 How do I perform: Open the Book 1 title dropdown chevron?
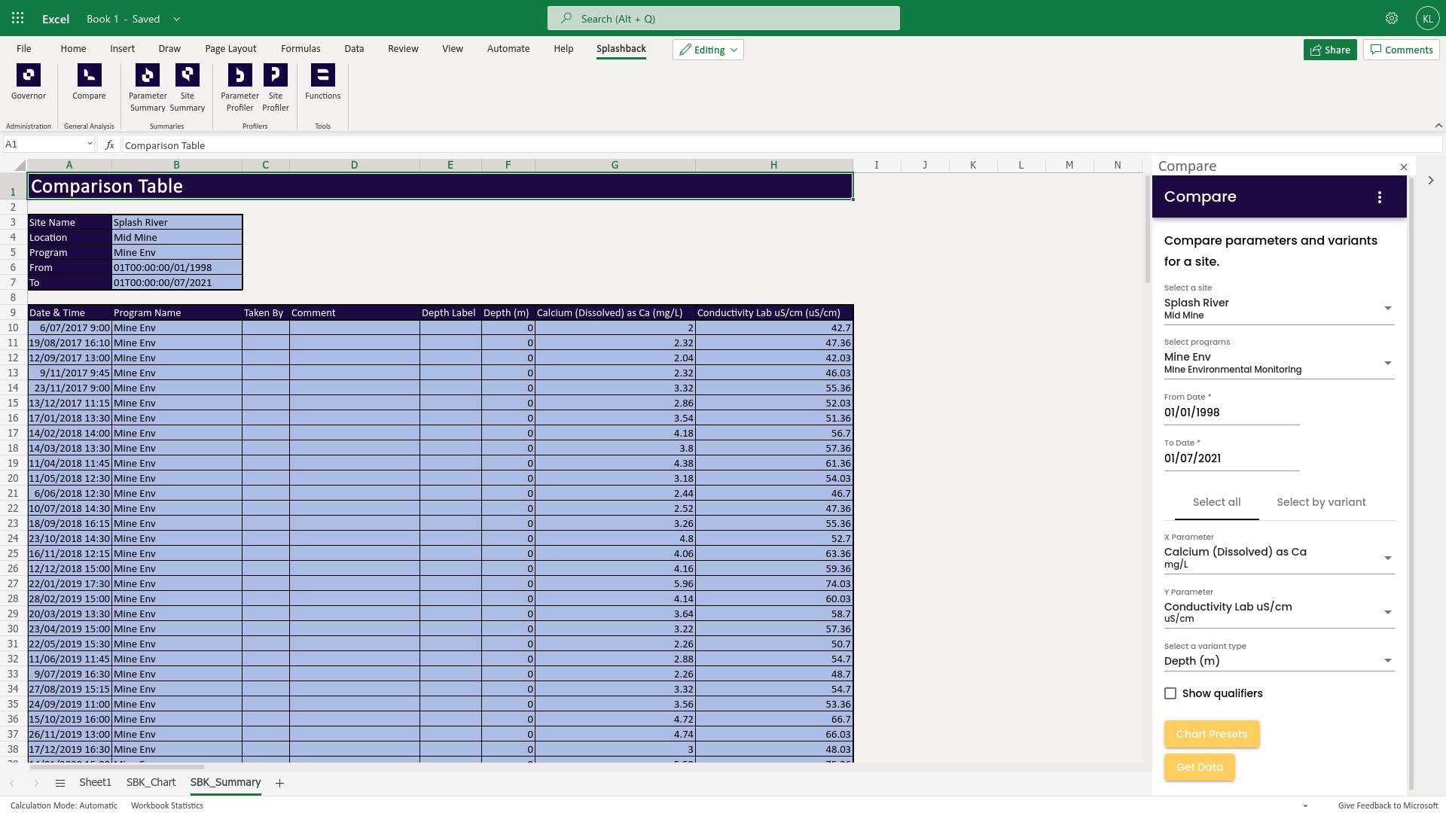177,19
